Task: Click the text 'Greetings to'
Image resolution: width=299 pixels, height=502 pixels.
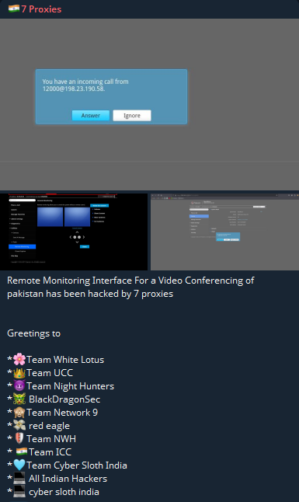Action: click(33, 333)
